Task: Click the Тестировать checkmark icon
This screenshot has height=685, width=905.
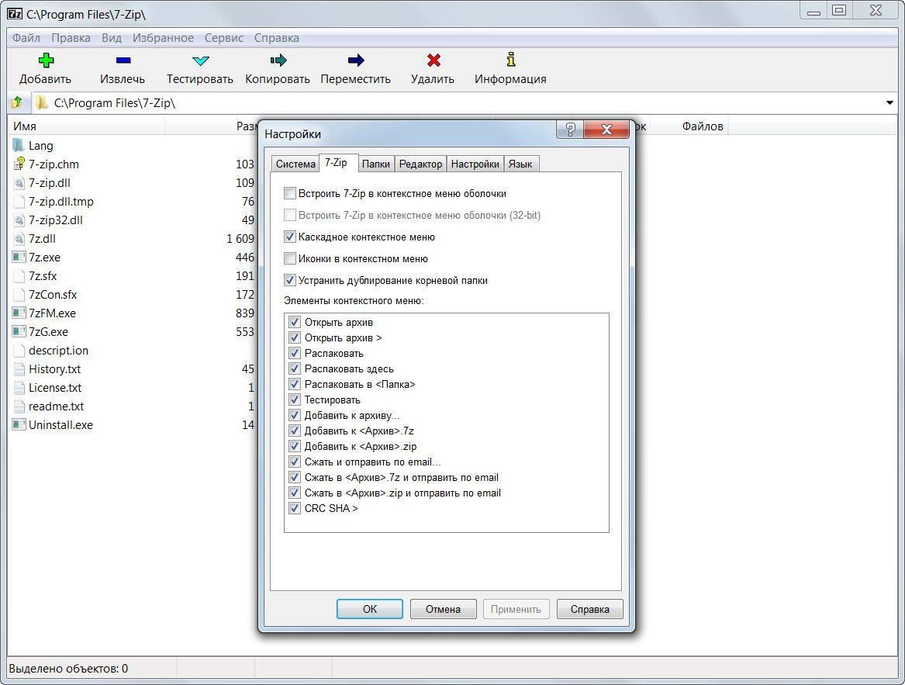Action: click(x=200, y=60)
